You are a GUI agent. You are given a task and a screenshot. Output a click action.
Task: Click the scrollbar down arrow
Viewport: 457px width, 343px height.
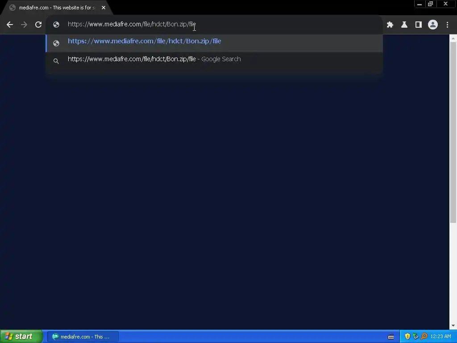453,326
